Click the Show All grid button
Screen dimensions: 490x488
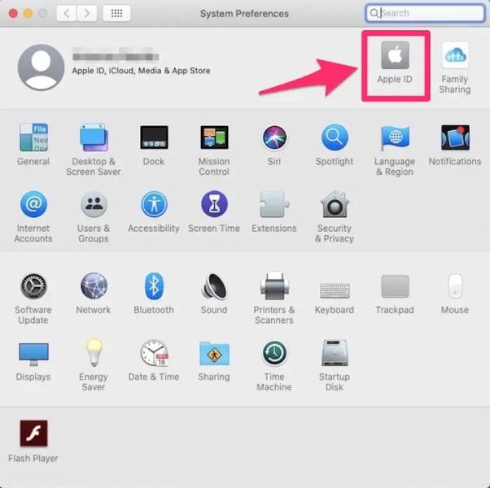tap(116, 13)
